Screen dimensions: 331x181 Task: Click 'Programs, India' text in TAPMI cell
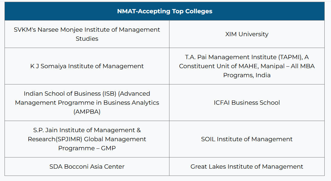247,75
